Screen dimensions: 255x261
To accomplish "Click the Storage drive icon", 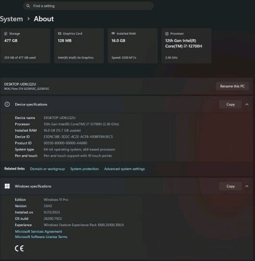I will [6, 33].
